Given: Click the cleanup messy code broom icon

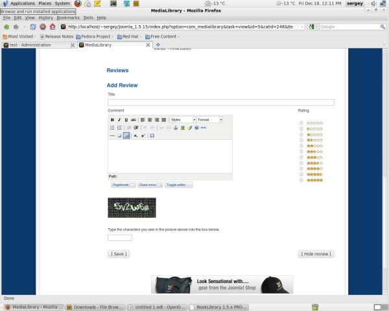Looking at the screenshot, I should 190,128.
